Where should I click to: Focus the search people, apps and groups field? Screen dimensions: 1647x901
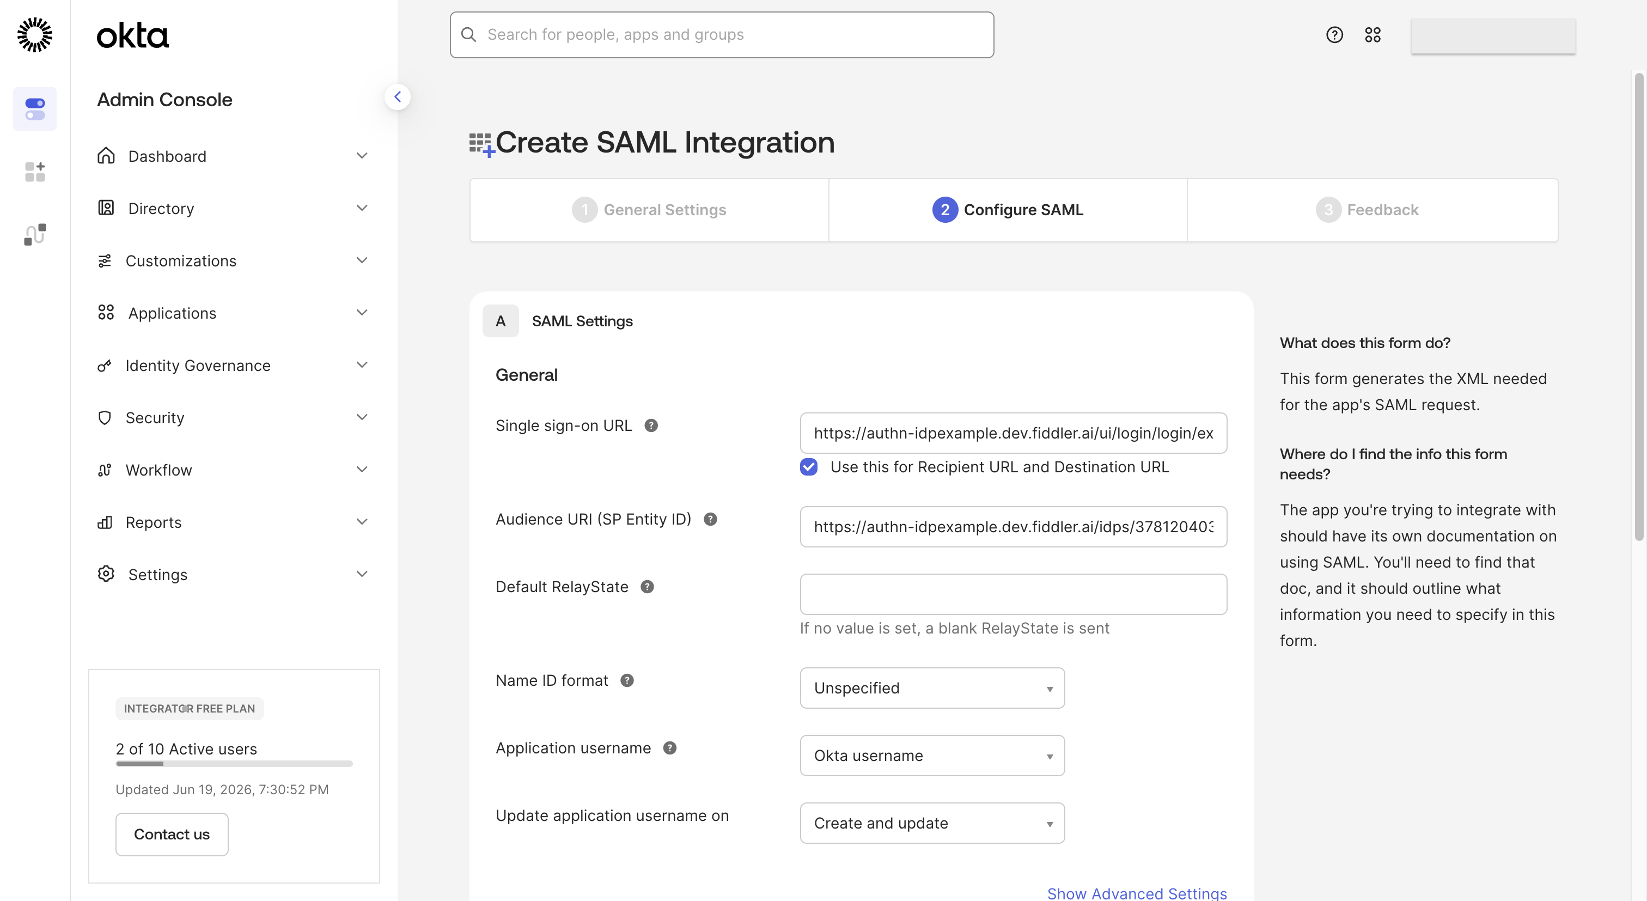722,34
